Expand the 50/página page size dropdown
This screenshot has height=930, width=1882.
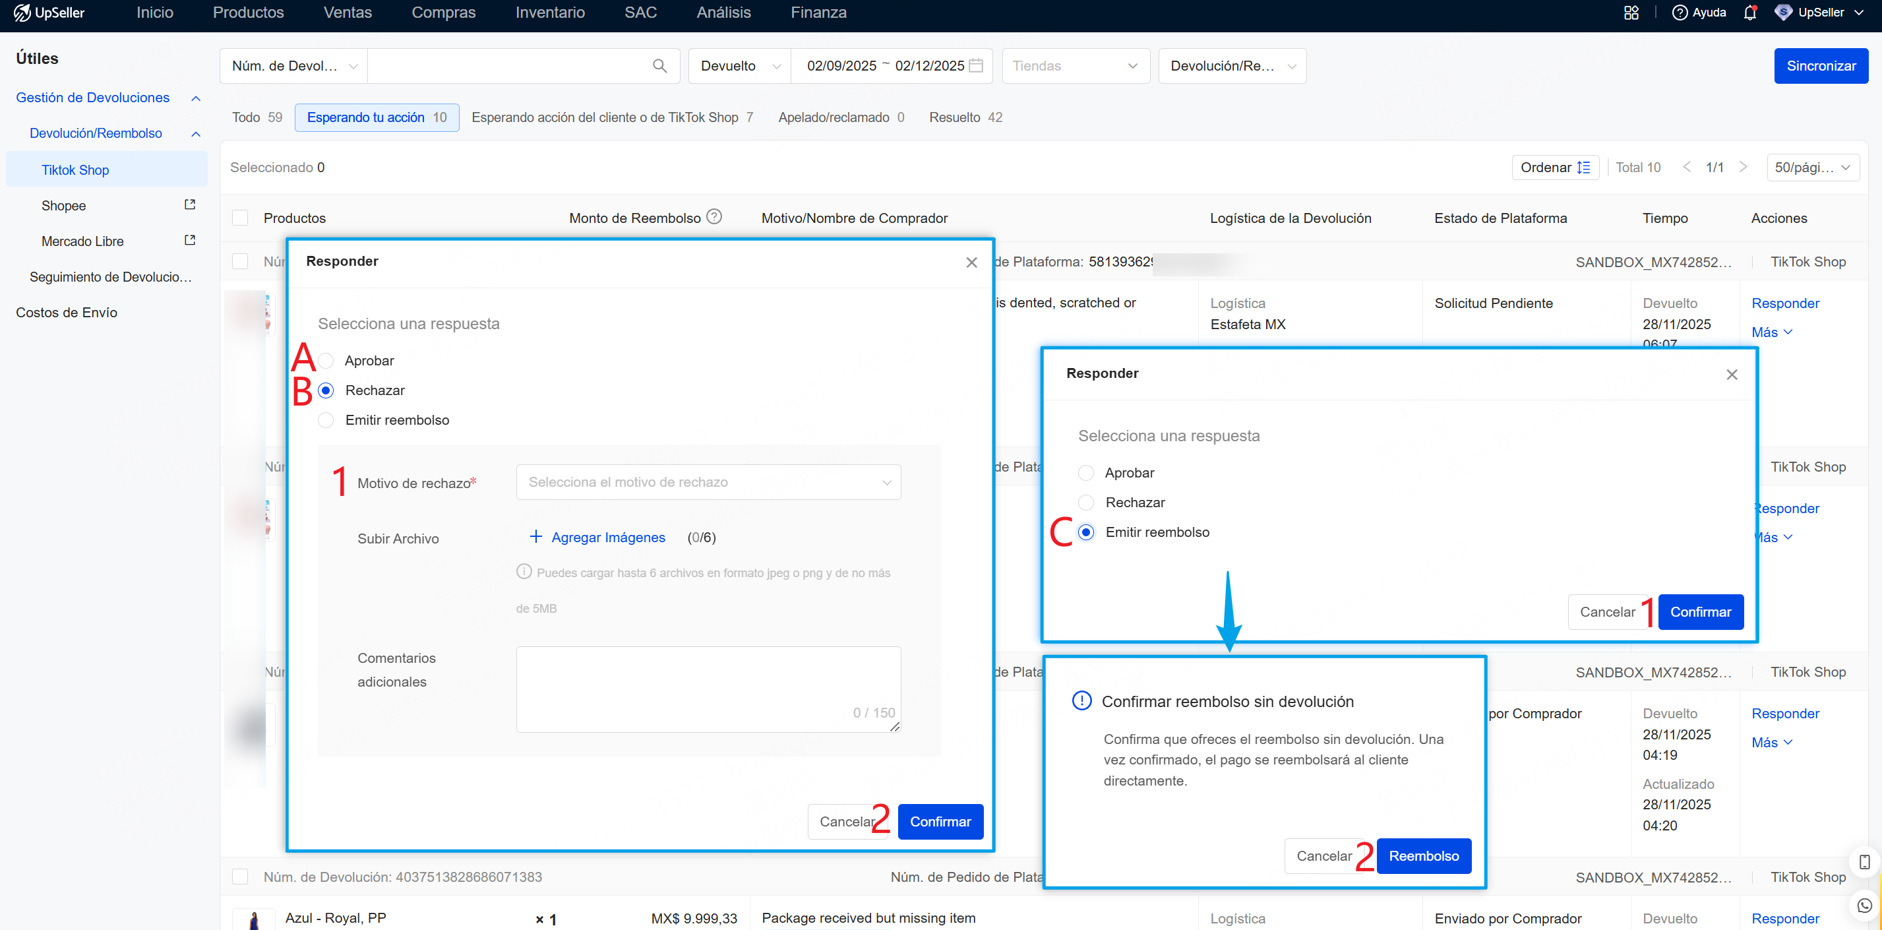coord(1812,168)
